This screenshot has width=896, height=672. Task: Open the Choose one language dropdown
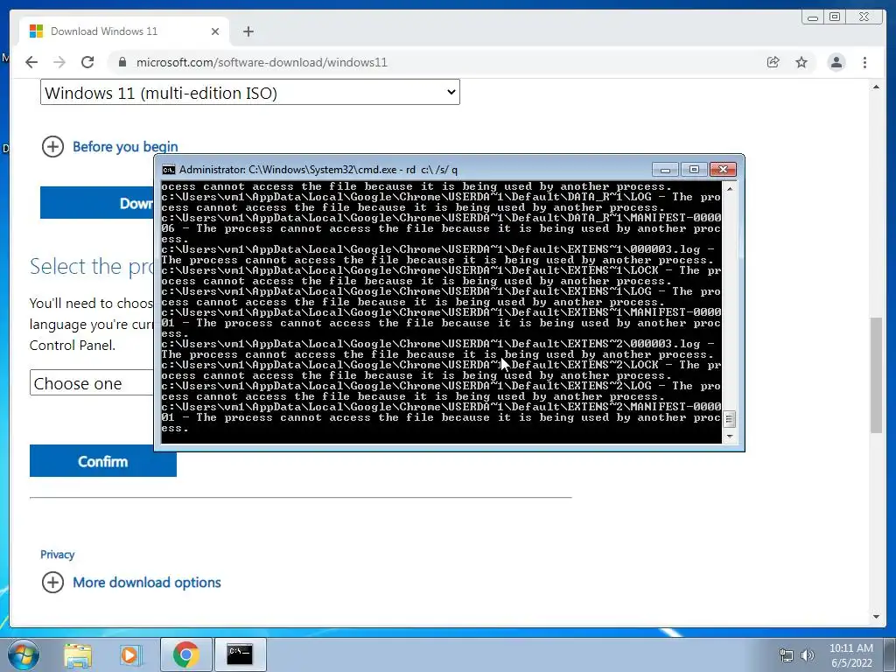click(x=91, y=383)
